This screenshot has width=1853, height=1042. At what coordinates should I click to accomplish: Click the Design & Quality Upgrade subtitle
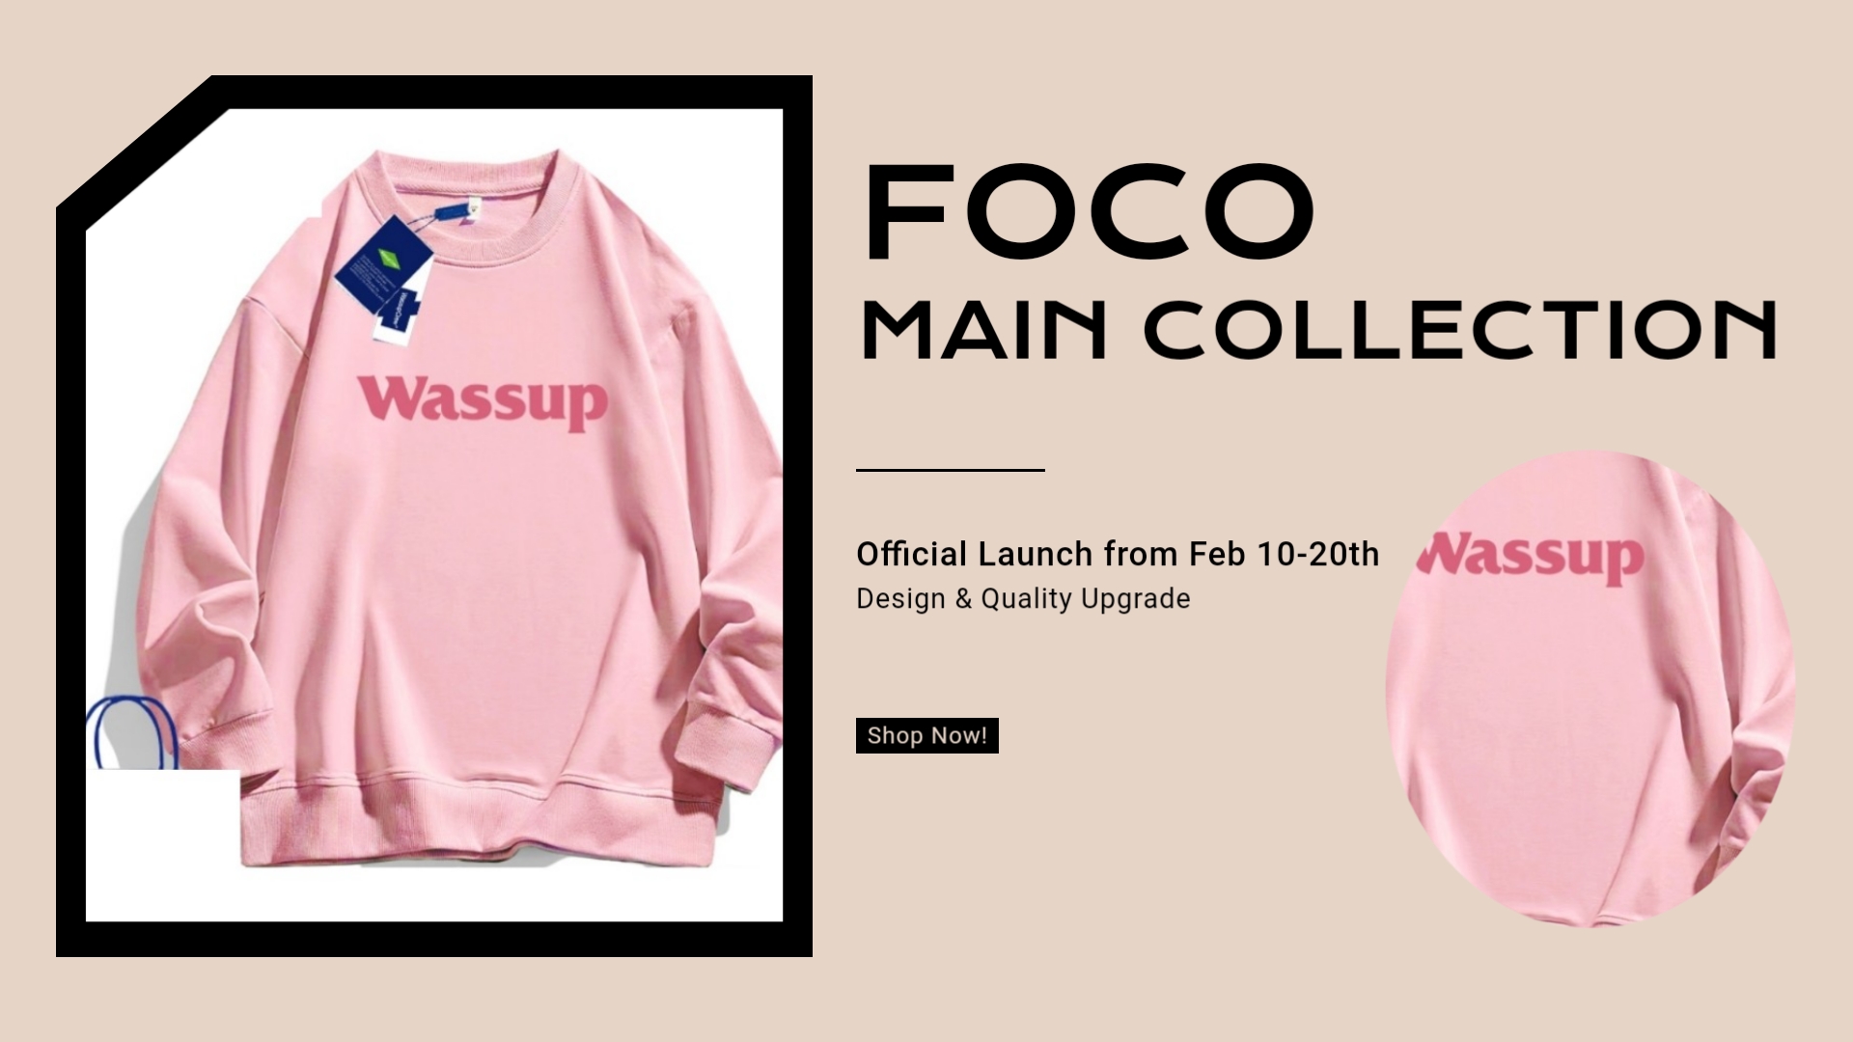(1023, 599)
